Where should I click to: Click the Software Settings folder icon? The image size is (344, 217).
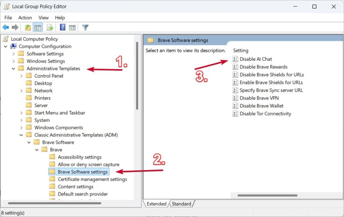(x=21, y=54)
